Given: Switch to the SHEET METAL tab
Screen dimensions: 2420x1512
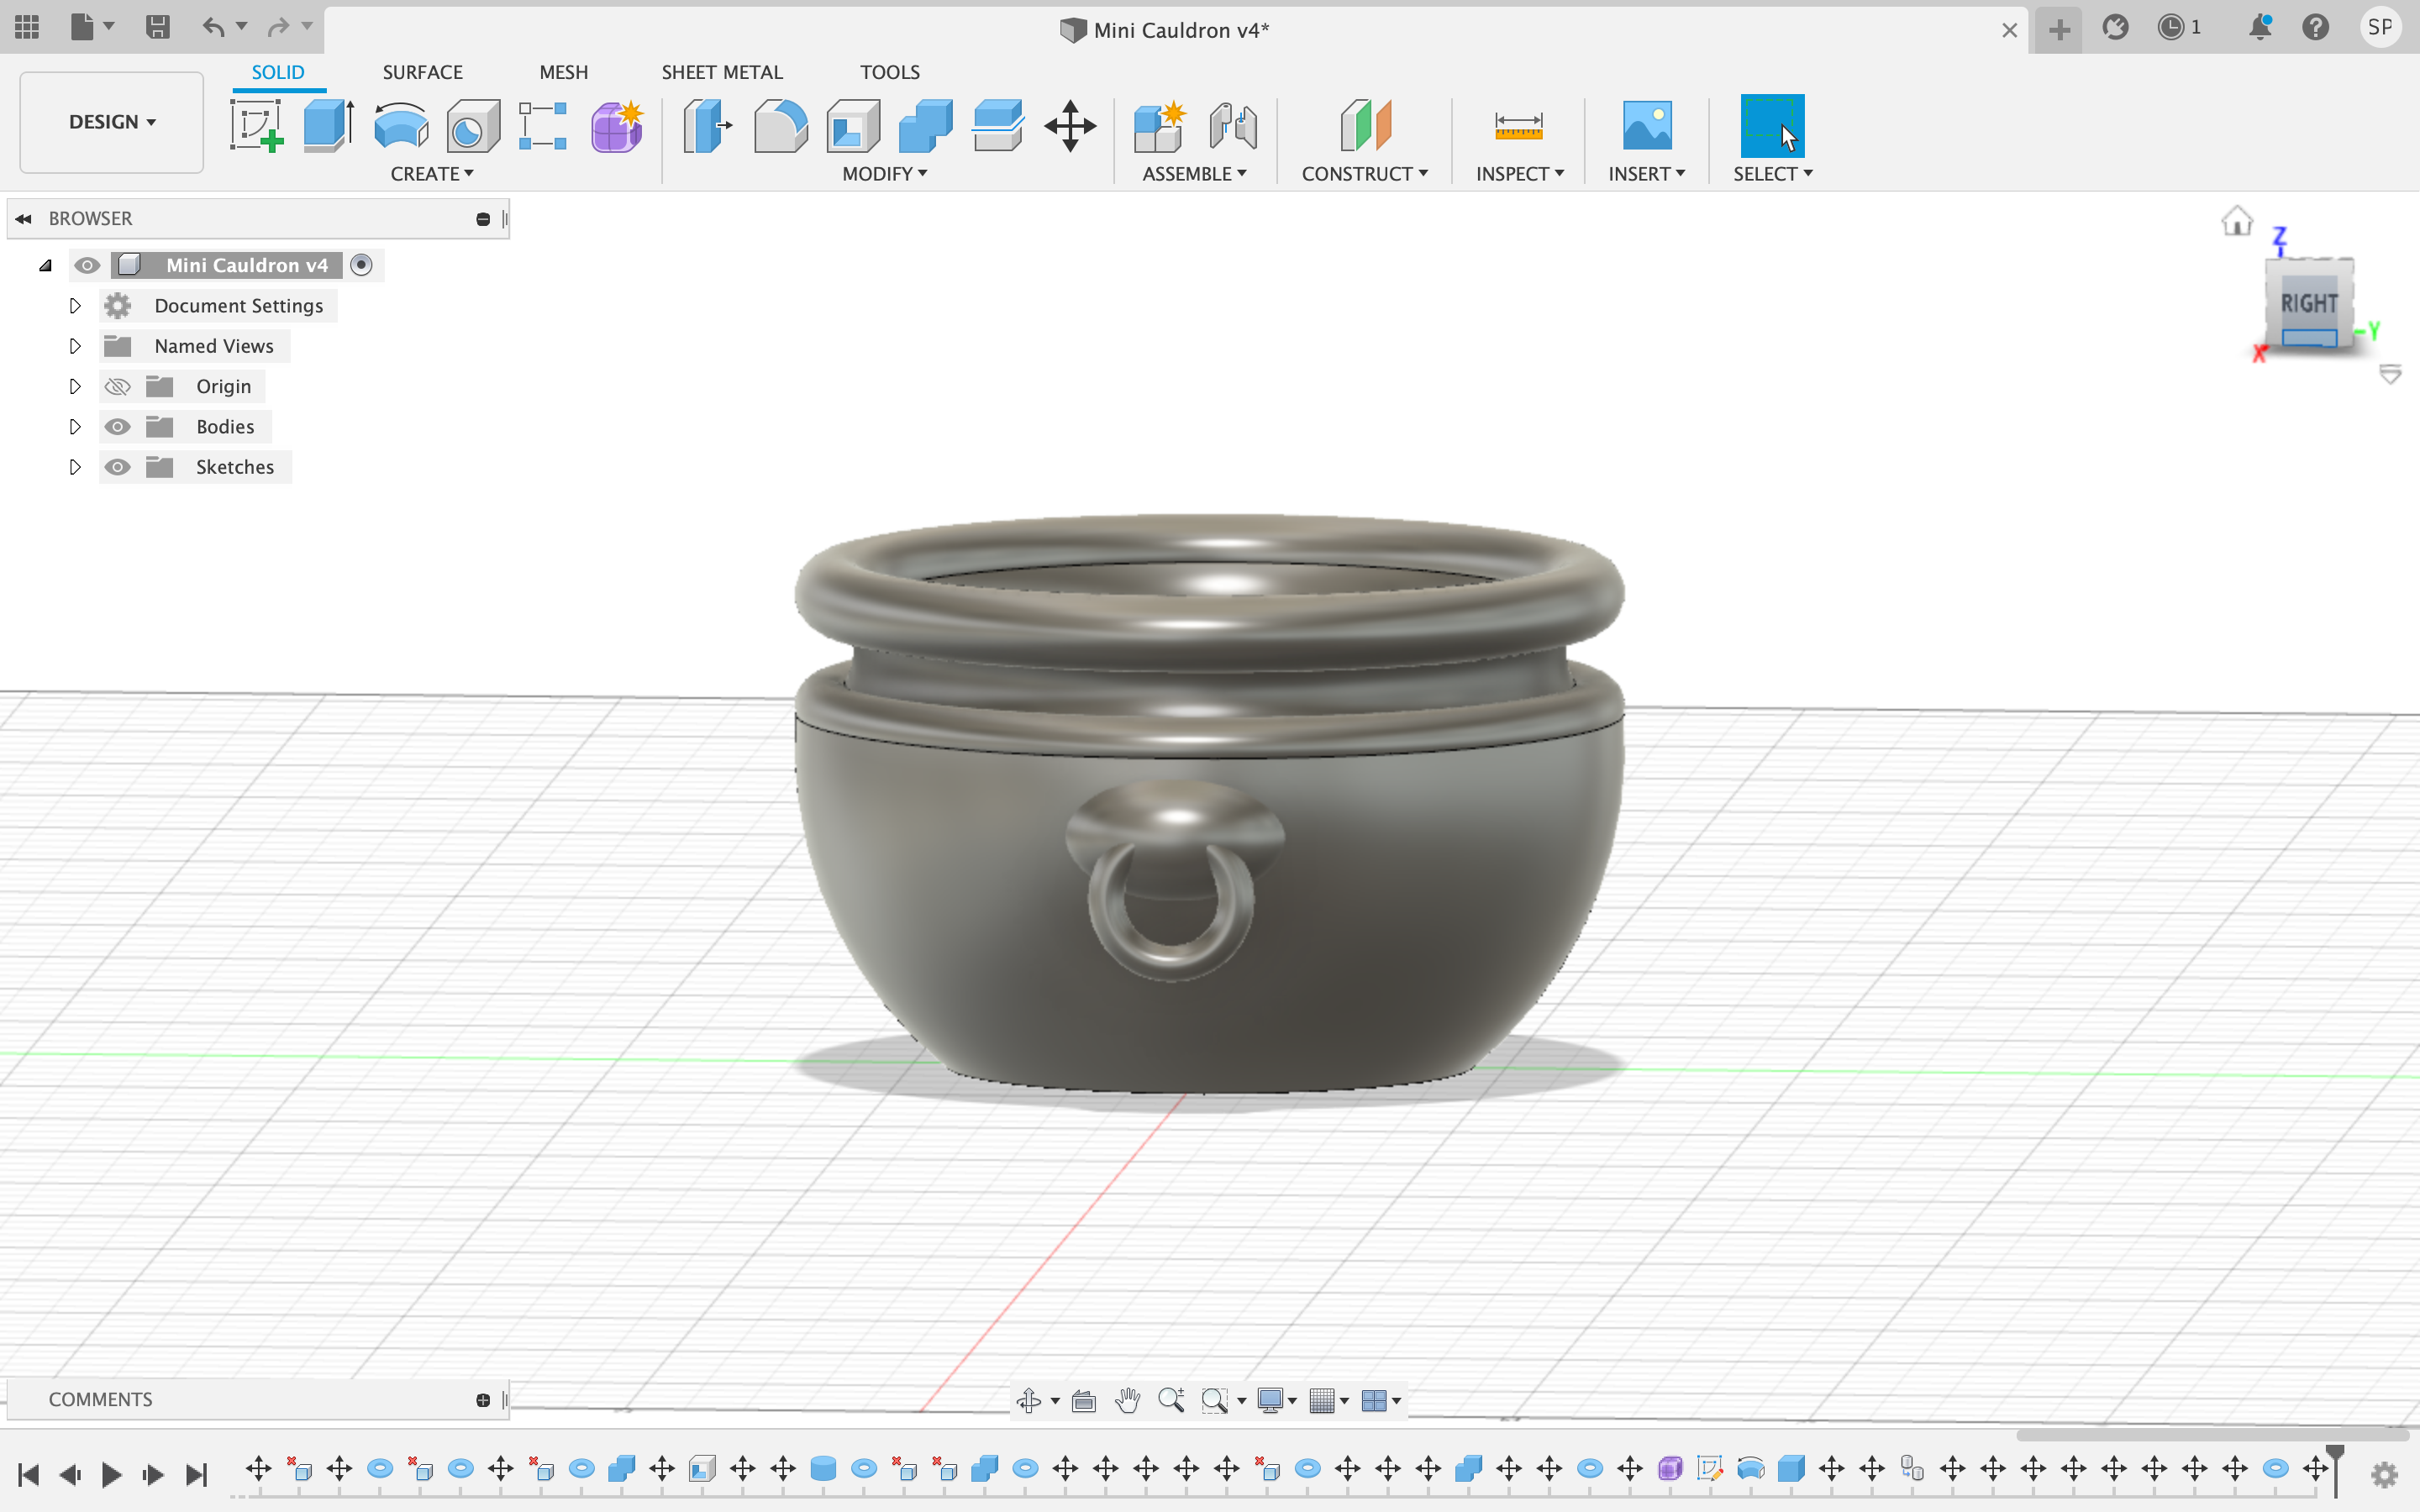Looking at the screenshot, I should [721, 72].
